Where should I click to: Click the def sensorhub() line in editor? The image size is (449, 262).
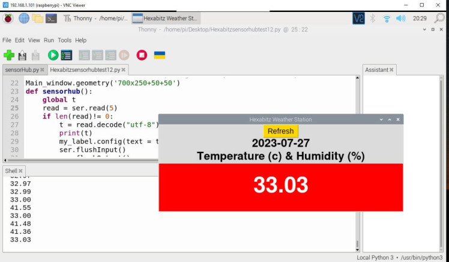[x=59, y=92]
